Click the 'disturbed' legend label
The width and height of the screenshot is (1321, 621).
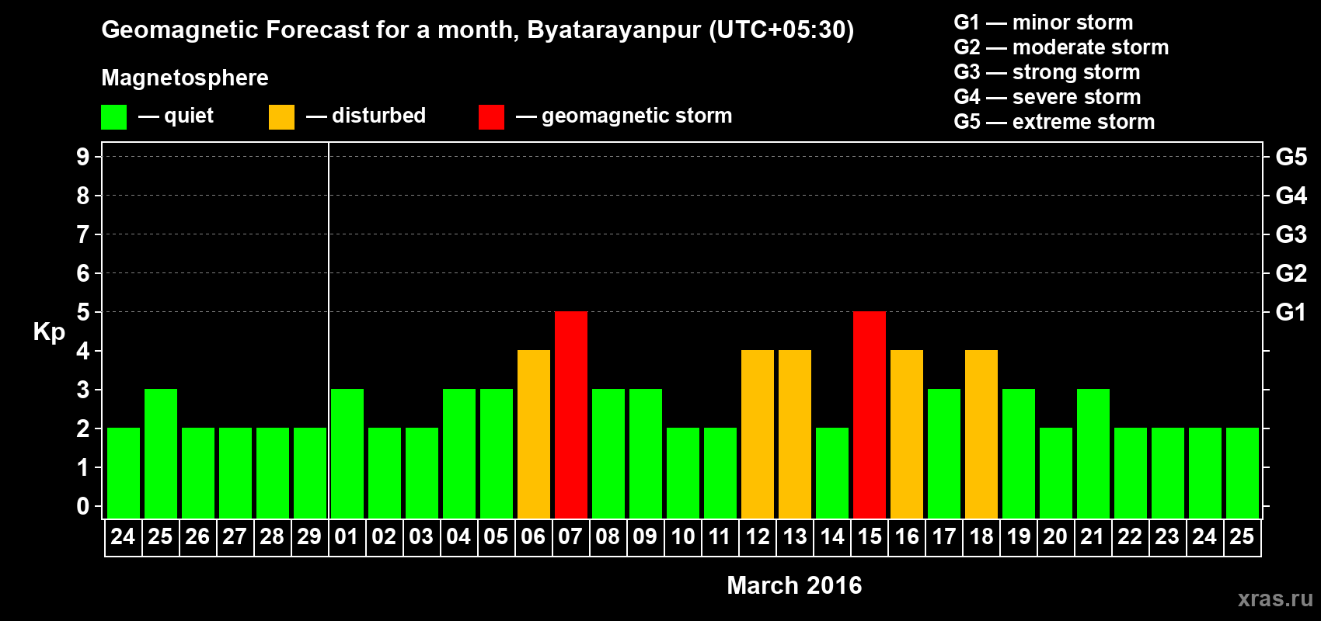(378, 116)
